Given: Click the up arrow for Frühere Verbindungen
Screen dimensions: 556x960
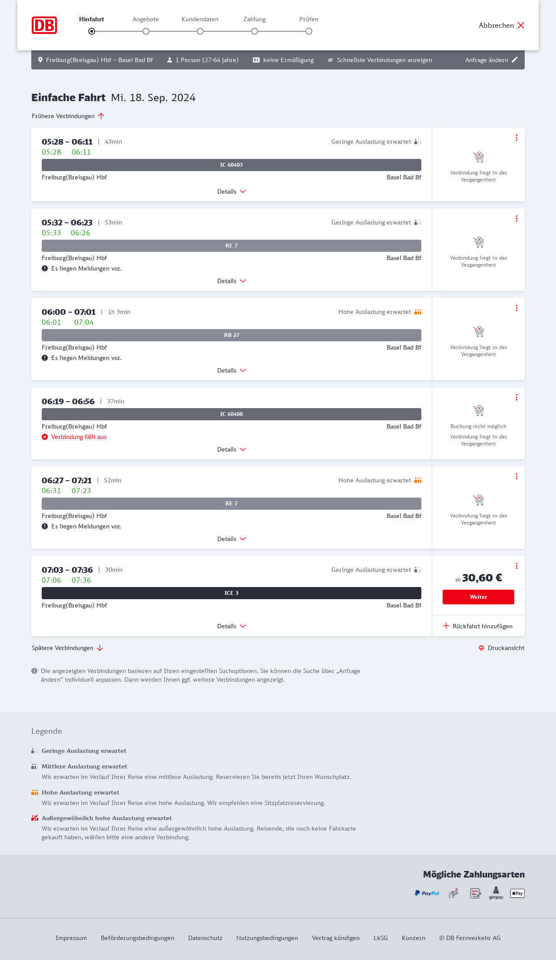Looking at the screenshot, I should (101, 116).
